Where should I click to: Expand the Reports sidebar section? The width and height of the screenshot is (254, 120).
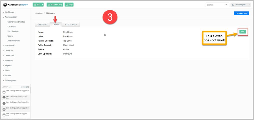pyautogui.click(x=8, y=66)
